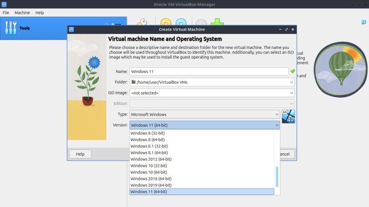The width and height of the screenshot is (369, 207).
Task: Open the Folder dropdown
Action: 212,82
